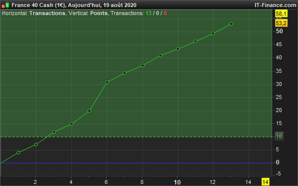
Task: Click the candlestick icon in the title bar
Action: coord(6,5)
